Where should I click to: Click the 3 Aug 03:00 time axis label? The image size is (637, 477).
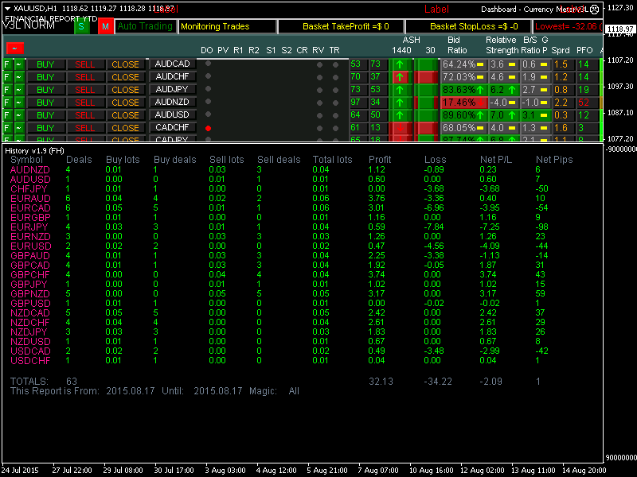coord(225,471)
